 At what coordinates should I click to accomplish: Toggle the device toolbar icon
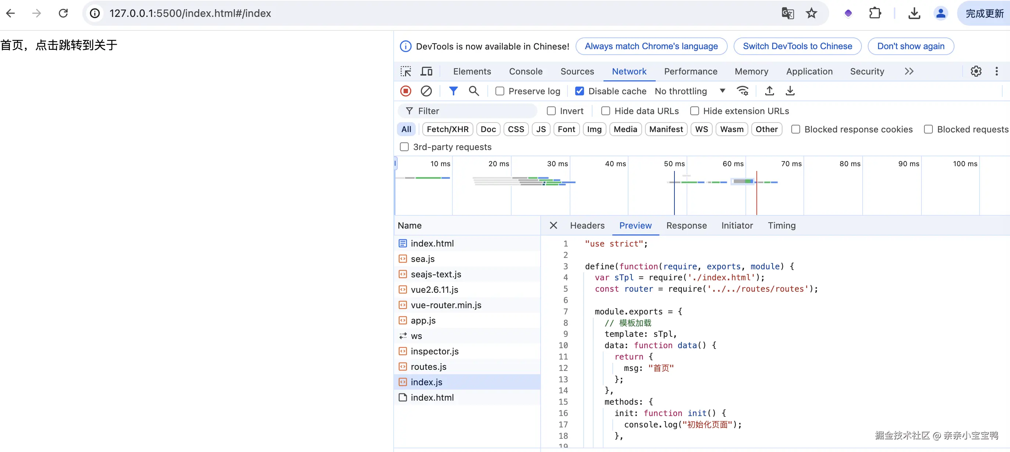pos(426,71)
